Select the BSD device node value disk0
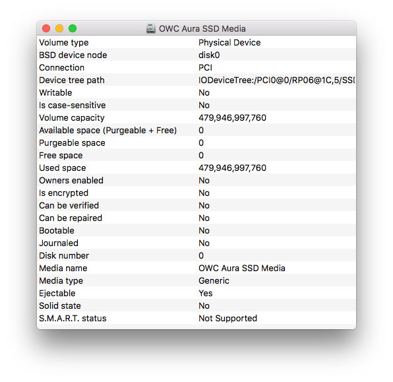 tap(209, 55)
